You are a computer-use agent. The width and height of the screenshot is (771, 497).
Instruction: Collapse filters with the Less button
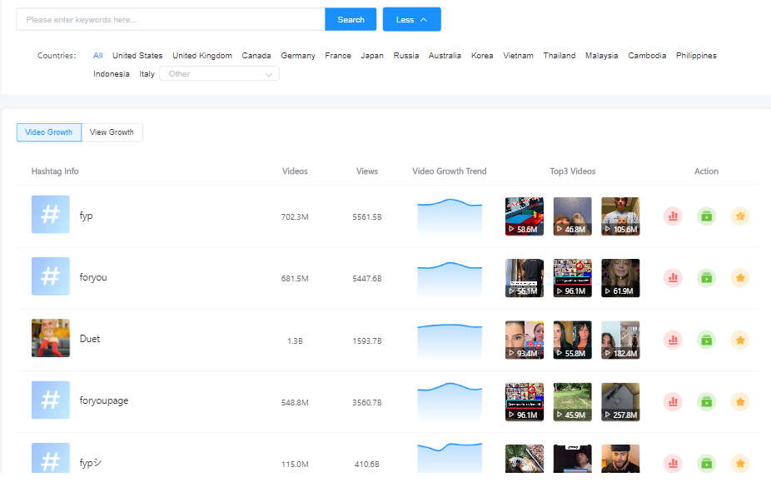(411, 20)
